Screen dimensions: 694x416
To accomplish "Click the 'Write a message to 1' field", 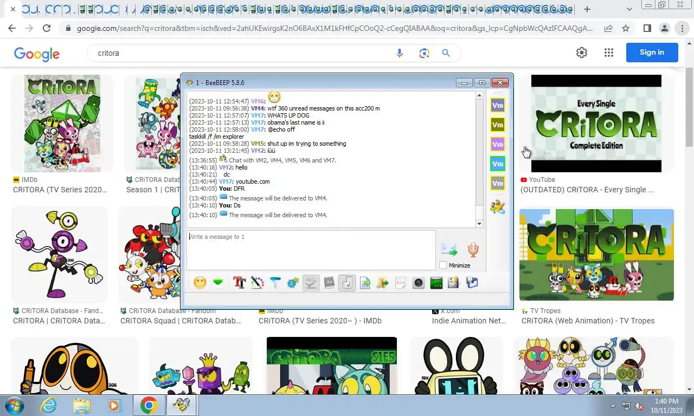I will (311, 250).
